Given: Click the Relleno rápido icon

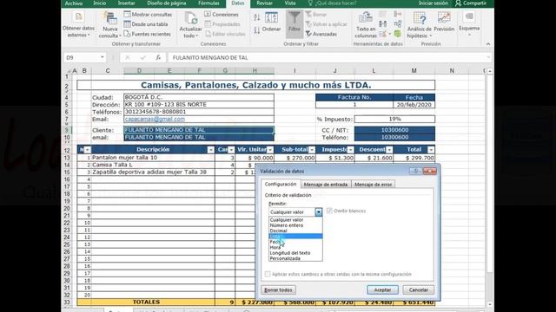Looking at the screenshot, I should [x=382, y=14].
